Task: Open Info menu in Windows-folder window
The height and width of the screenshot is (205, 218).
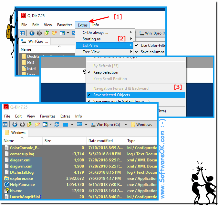Action: click(x=78, y=116)
